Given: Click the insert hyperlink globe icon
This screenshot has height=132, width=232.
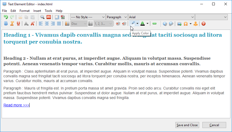Looking at the screenshot, I should coord(165,23).
